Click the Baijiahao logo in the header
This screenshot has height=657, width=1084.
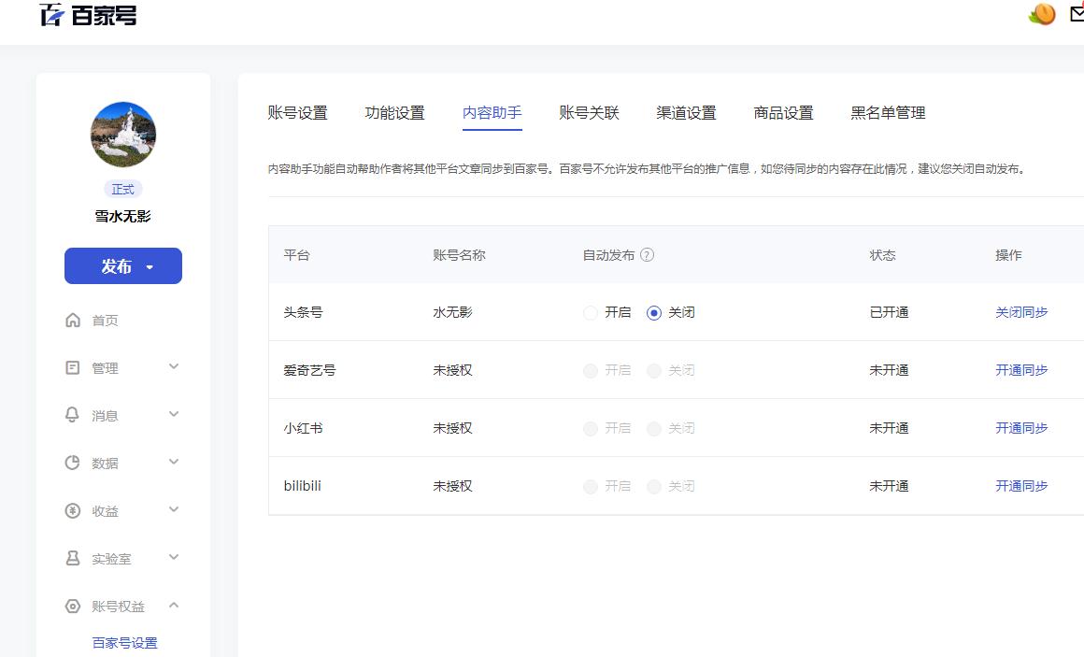88,15
